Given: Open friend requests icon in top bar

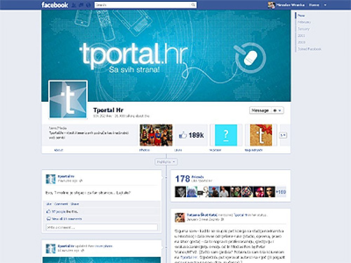Looking at the screenshot, I should pos(73,5).
